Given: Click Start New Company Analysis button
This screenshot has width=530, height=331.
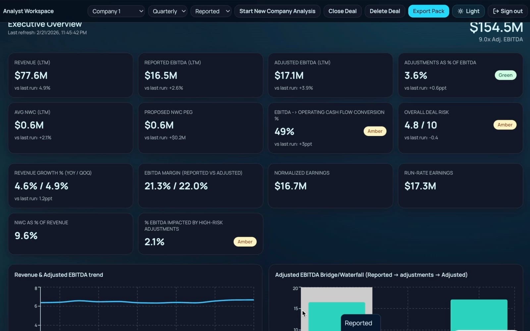Looking at the screenshot, I should [x=277, y=11].
